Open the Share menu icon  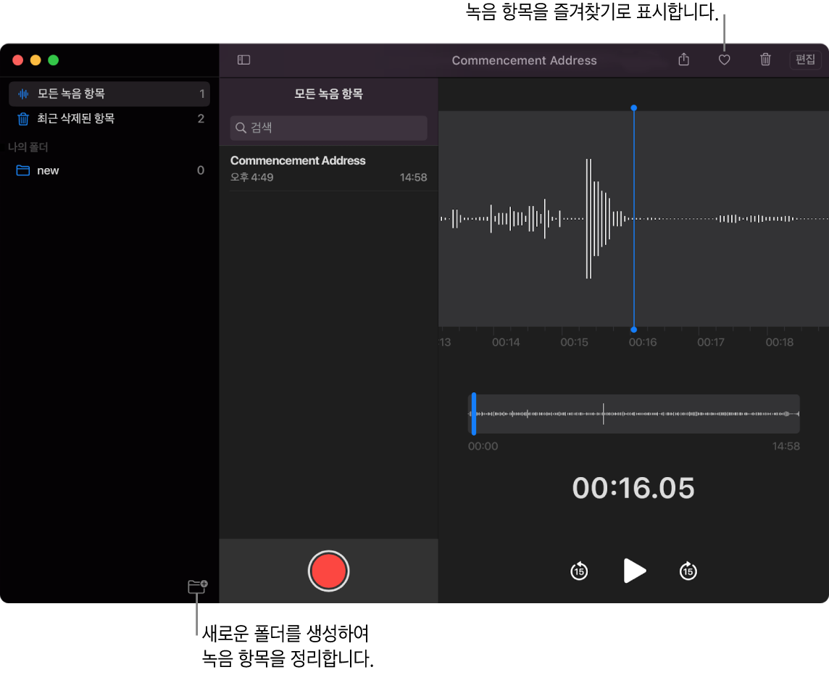pyautogui.click(x=683, y=60)
